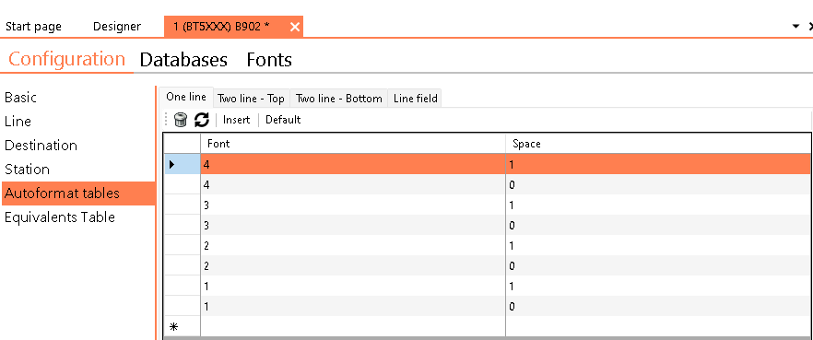Select row header with the current-row arrow
The height and width of the screenshot is (340, 813).
point(182,164)
